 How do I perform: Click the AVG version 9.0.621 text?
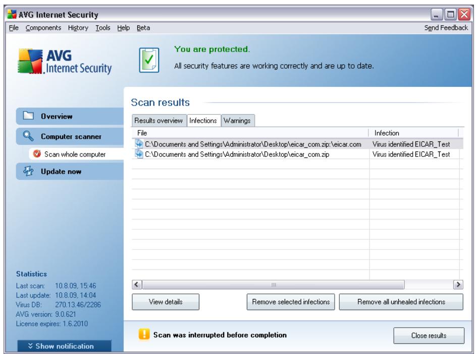(x=46, y=314)
